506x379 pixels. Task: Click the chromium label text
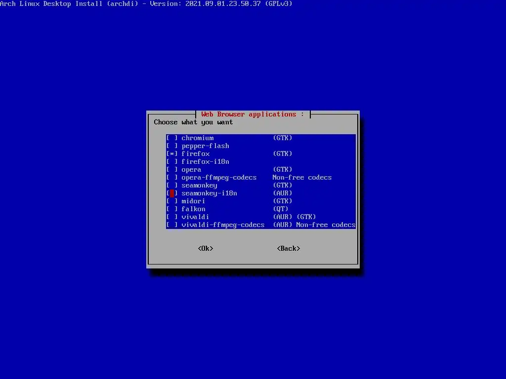click(x=198, y=138)
